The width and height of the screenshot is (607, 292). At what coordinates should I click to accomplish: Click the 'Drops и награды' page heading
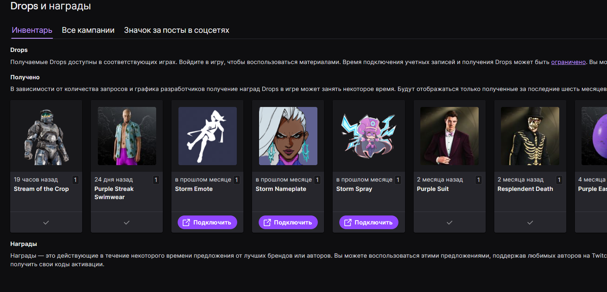(50, 6)
